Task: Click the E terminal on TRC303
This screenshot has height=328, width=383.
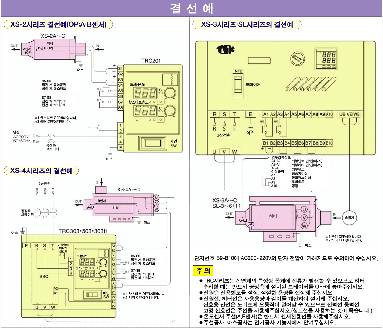Action: 26,245
